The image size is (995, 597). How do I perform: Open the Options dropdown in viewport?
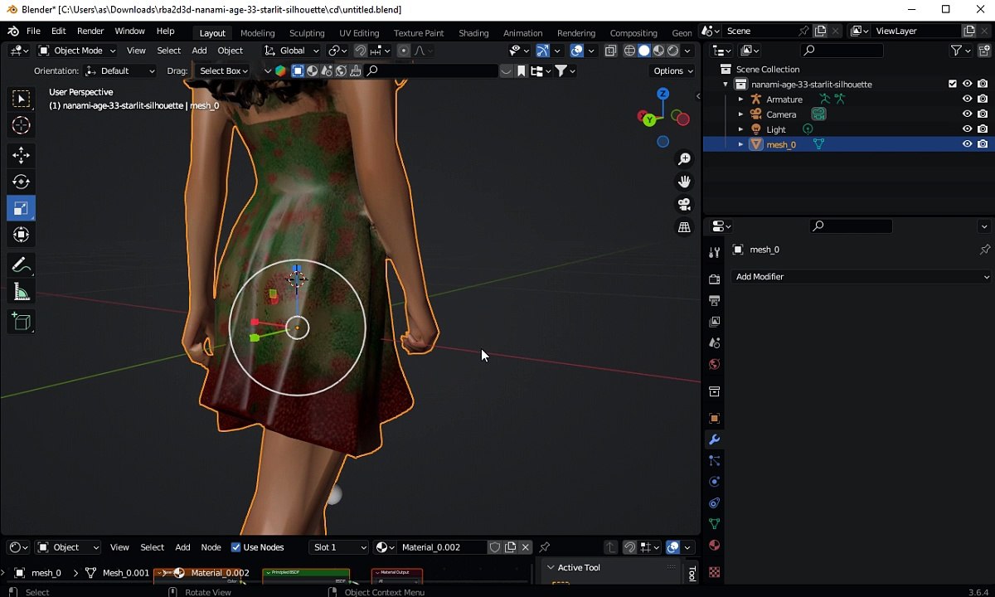(673, 71)
